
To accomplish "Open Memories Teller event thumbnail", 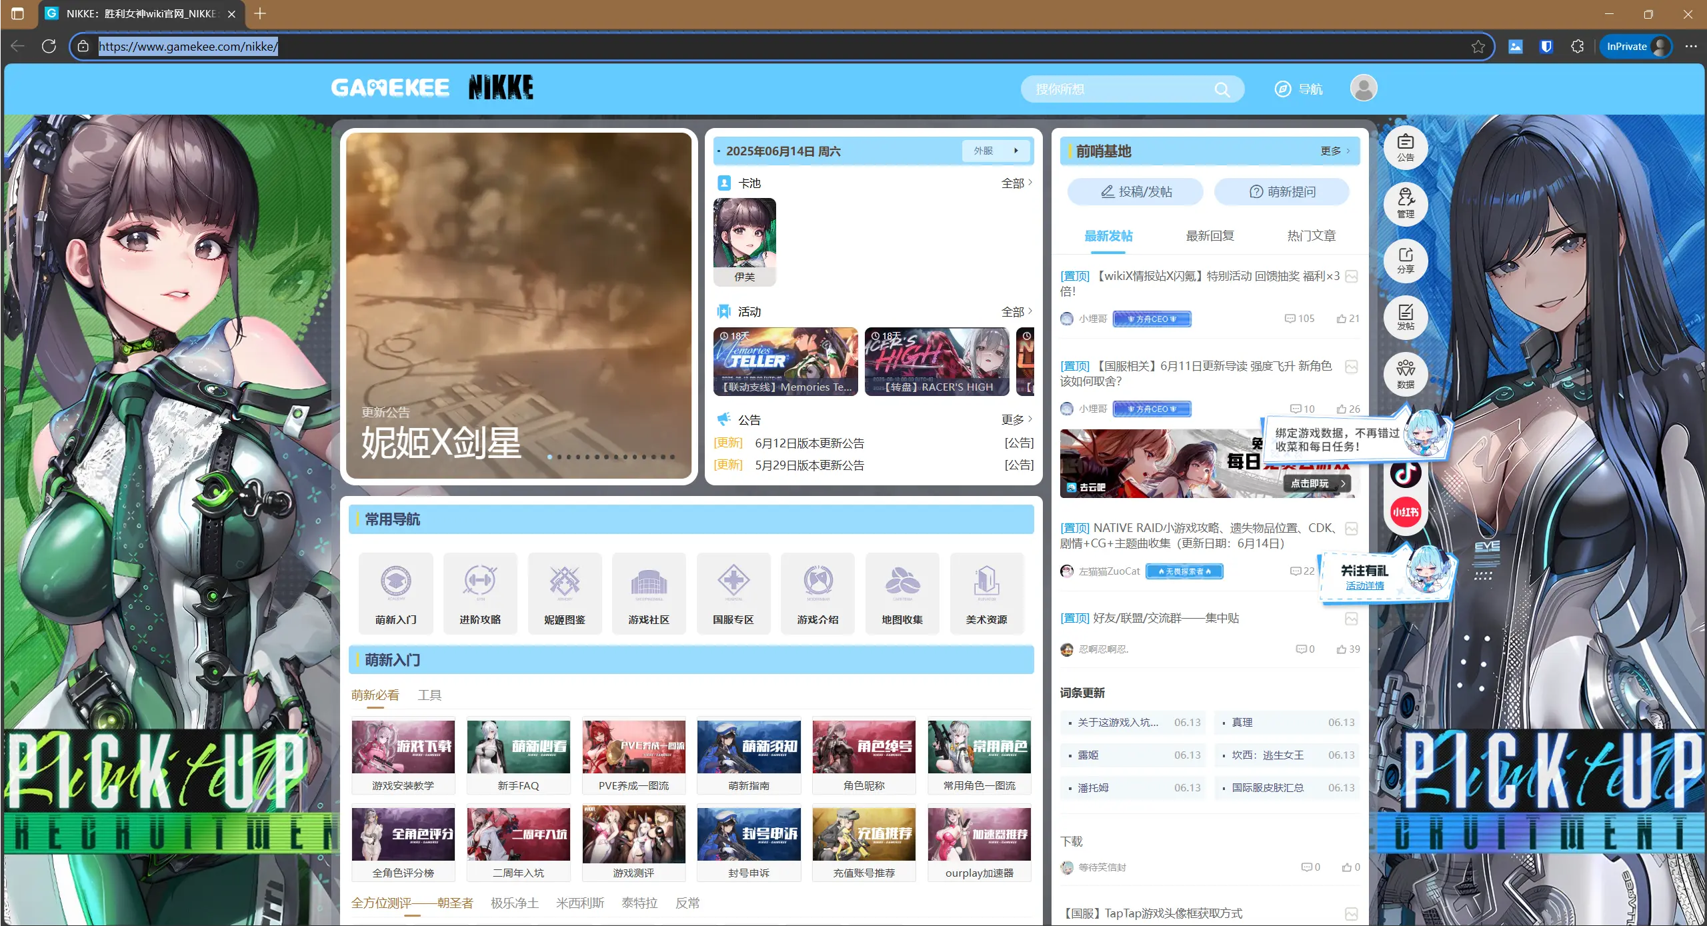I will click(x=785, y=361).
